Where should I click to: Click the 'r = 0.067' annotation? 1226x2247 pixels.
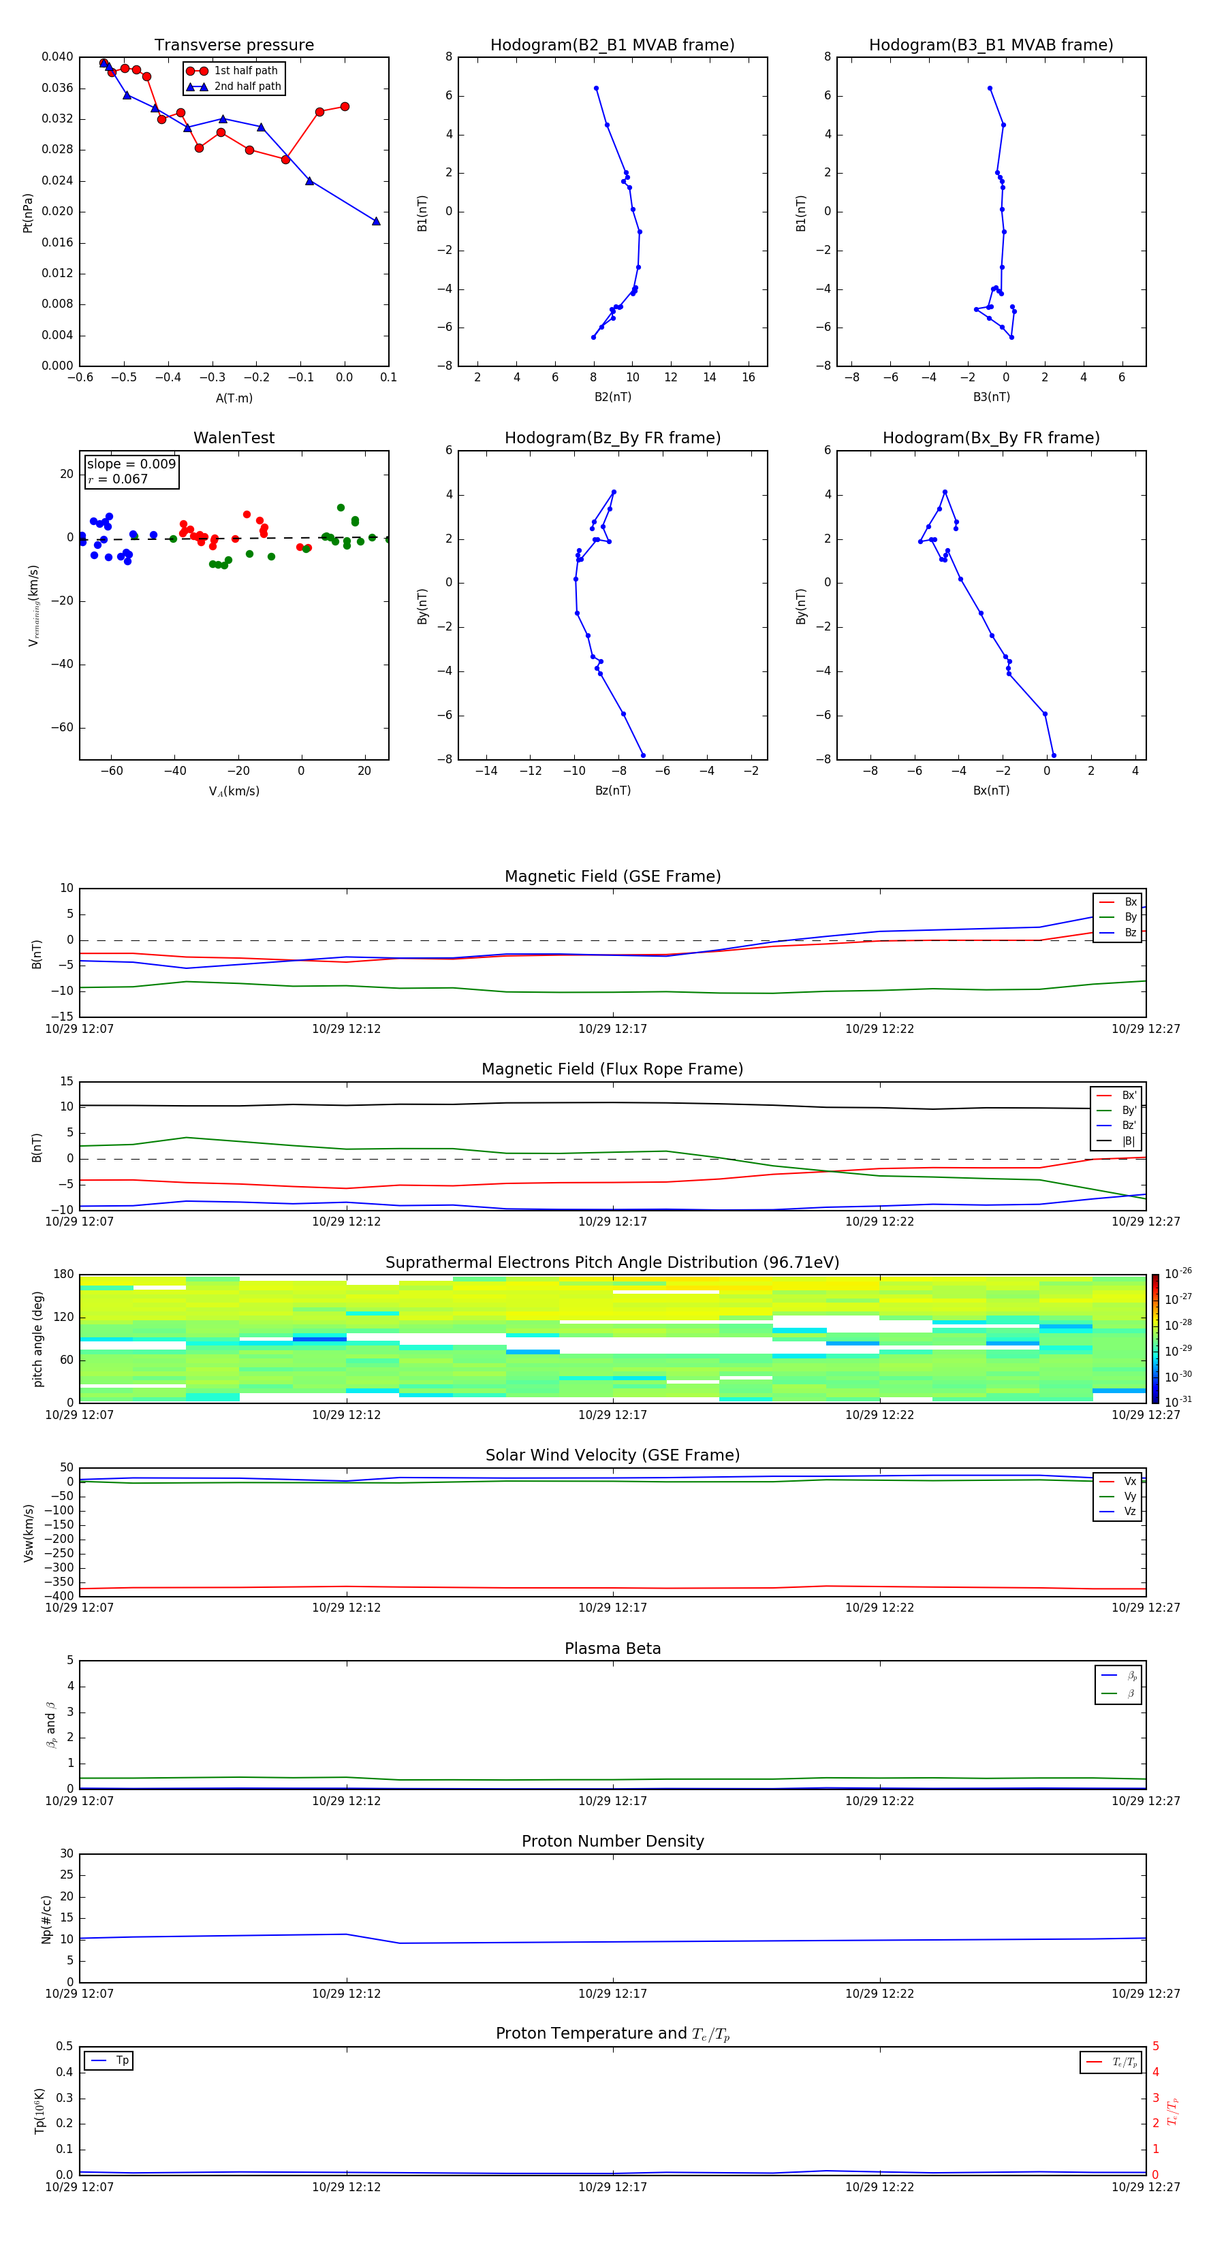tap(118, 479)
